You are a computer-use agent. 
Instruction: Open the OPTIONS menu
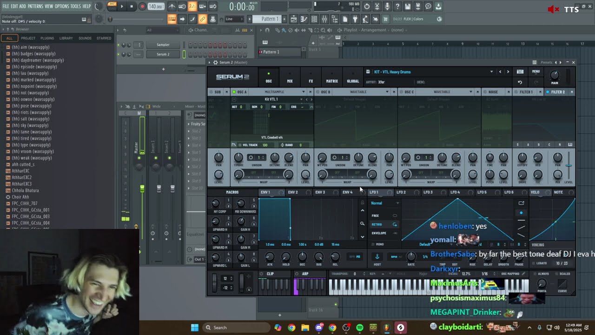62,6
